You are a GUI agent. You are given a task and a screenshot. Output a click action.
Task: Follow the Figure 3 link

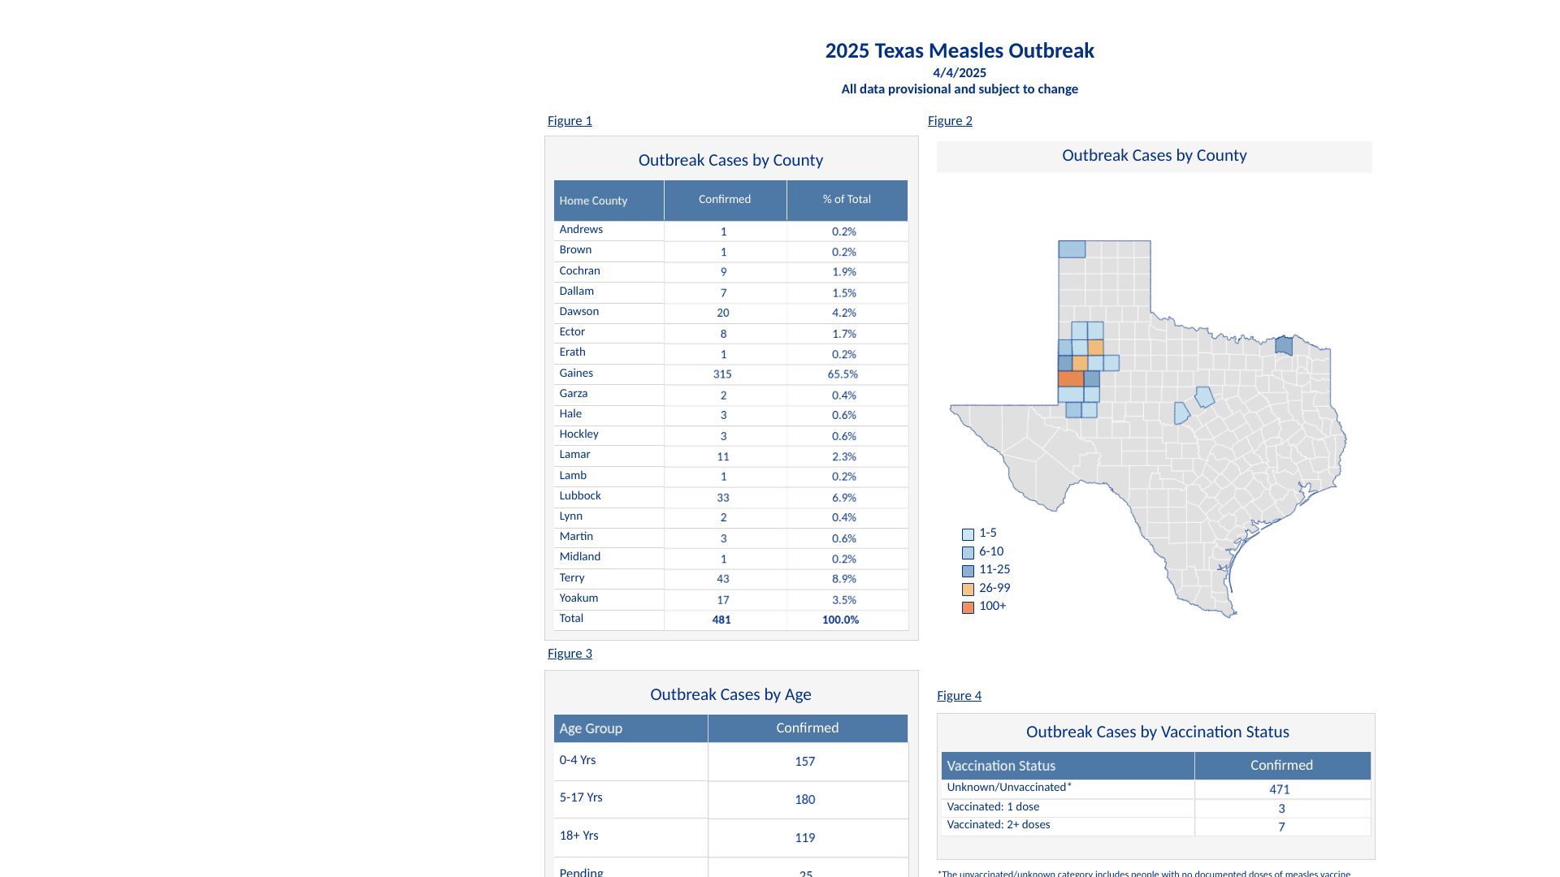coord(570,654)
